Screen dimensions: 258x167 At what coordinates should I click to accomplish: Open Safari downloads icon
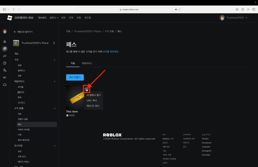pyautogui.click(x=237, y=9)
